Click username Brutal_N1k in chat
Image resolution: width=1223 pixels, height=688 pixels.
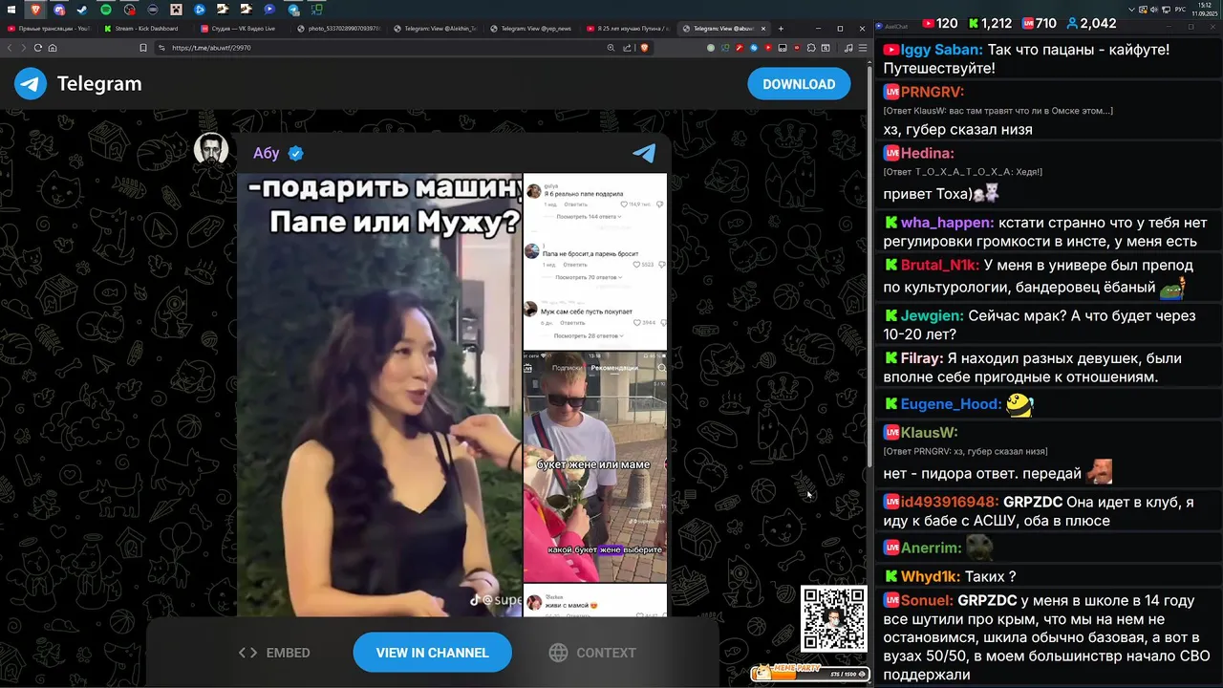point(940,266)
